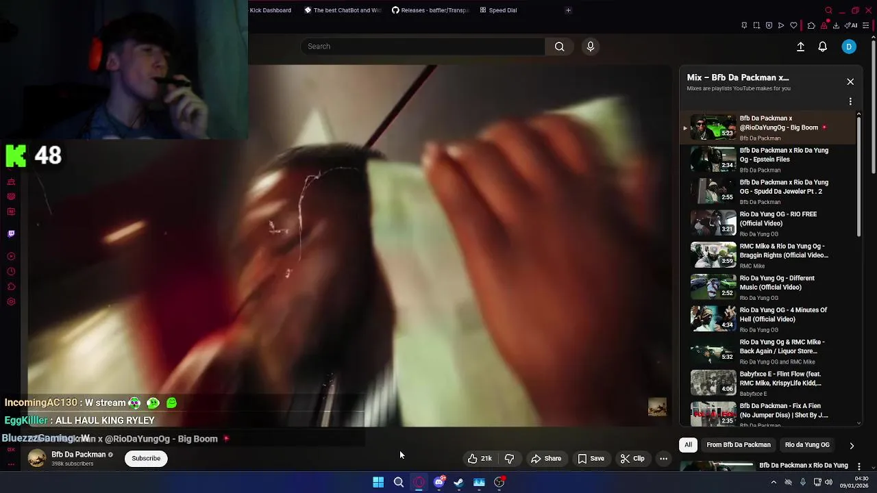
Task: Open the sidebar extensions cube icon
Action: [11, 287]
